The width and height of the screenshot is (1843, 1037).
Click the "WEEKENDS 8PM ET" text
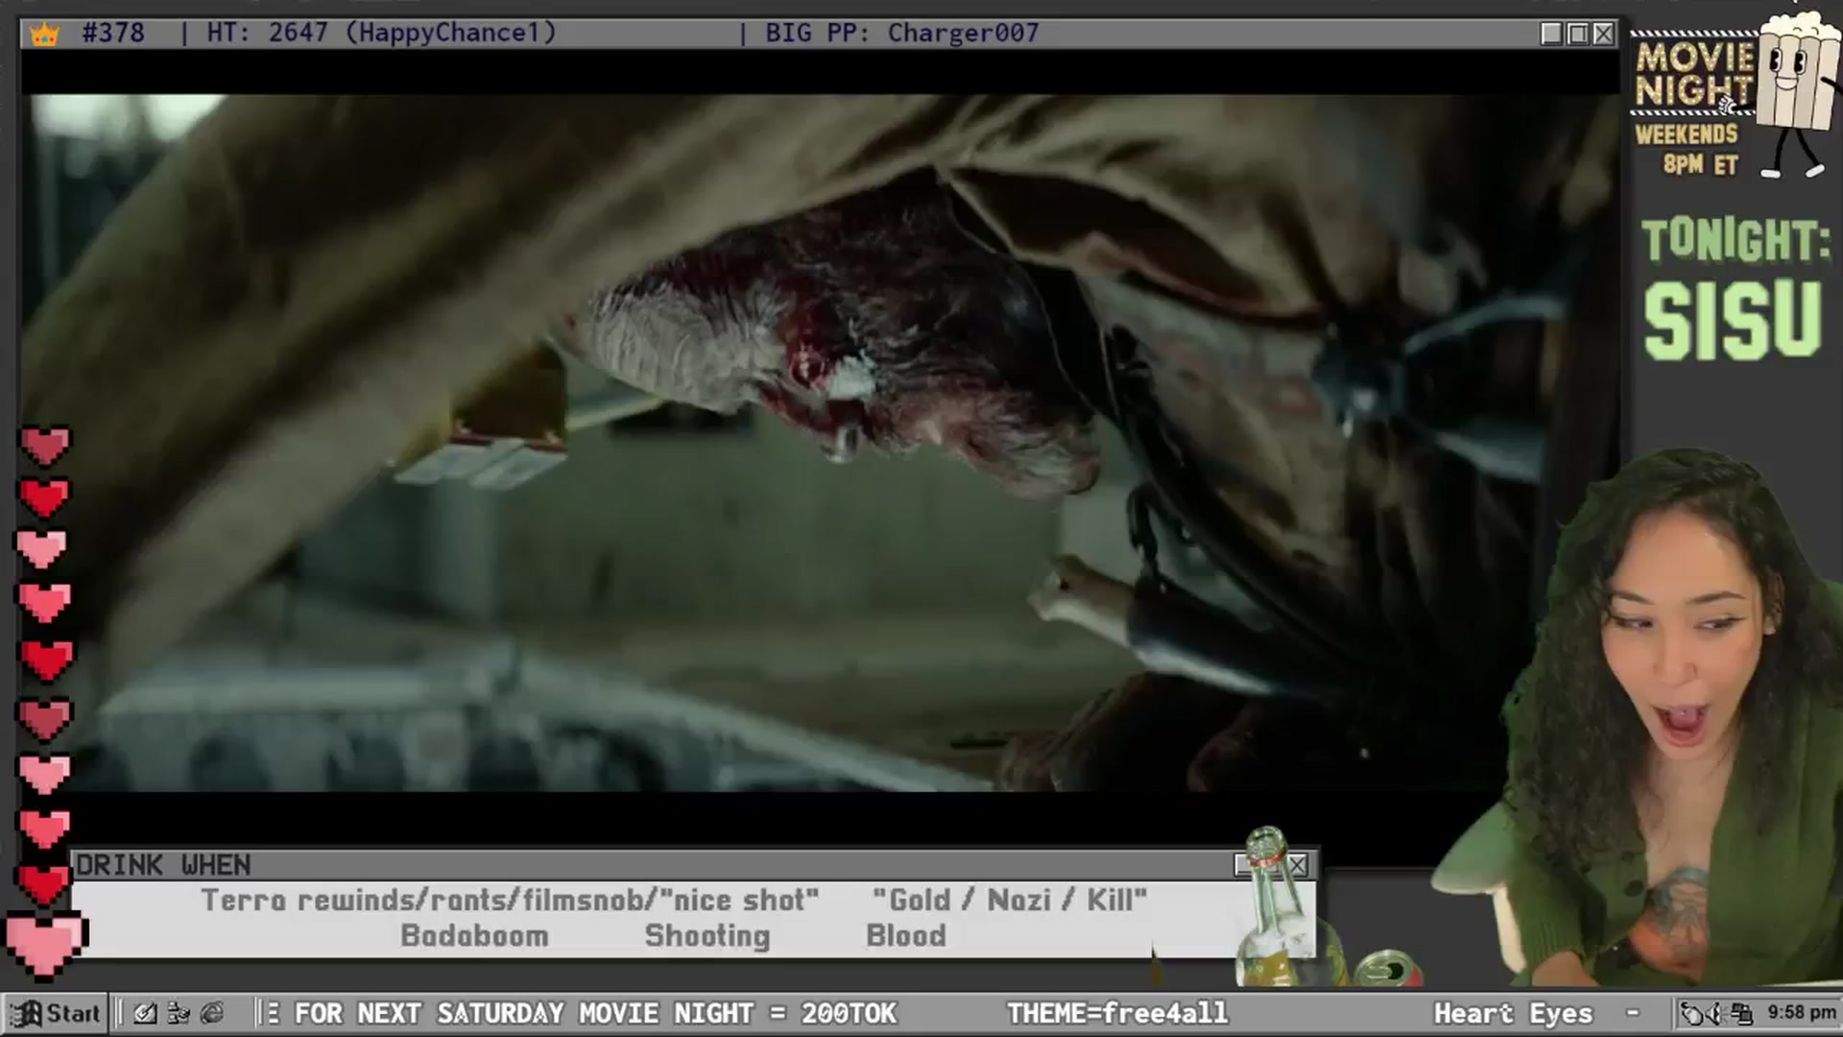point(1687,149)
